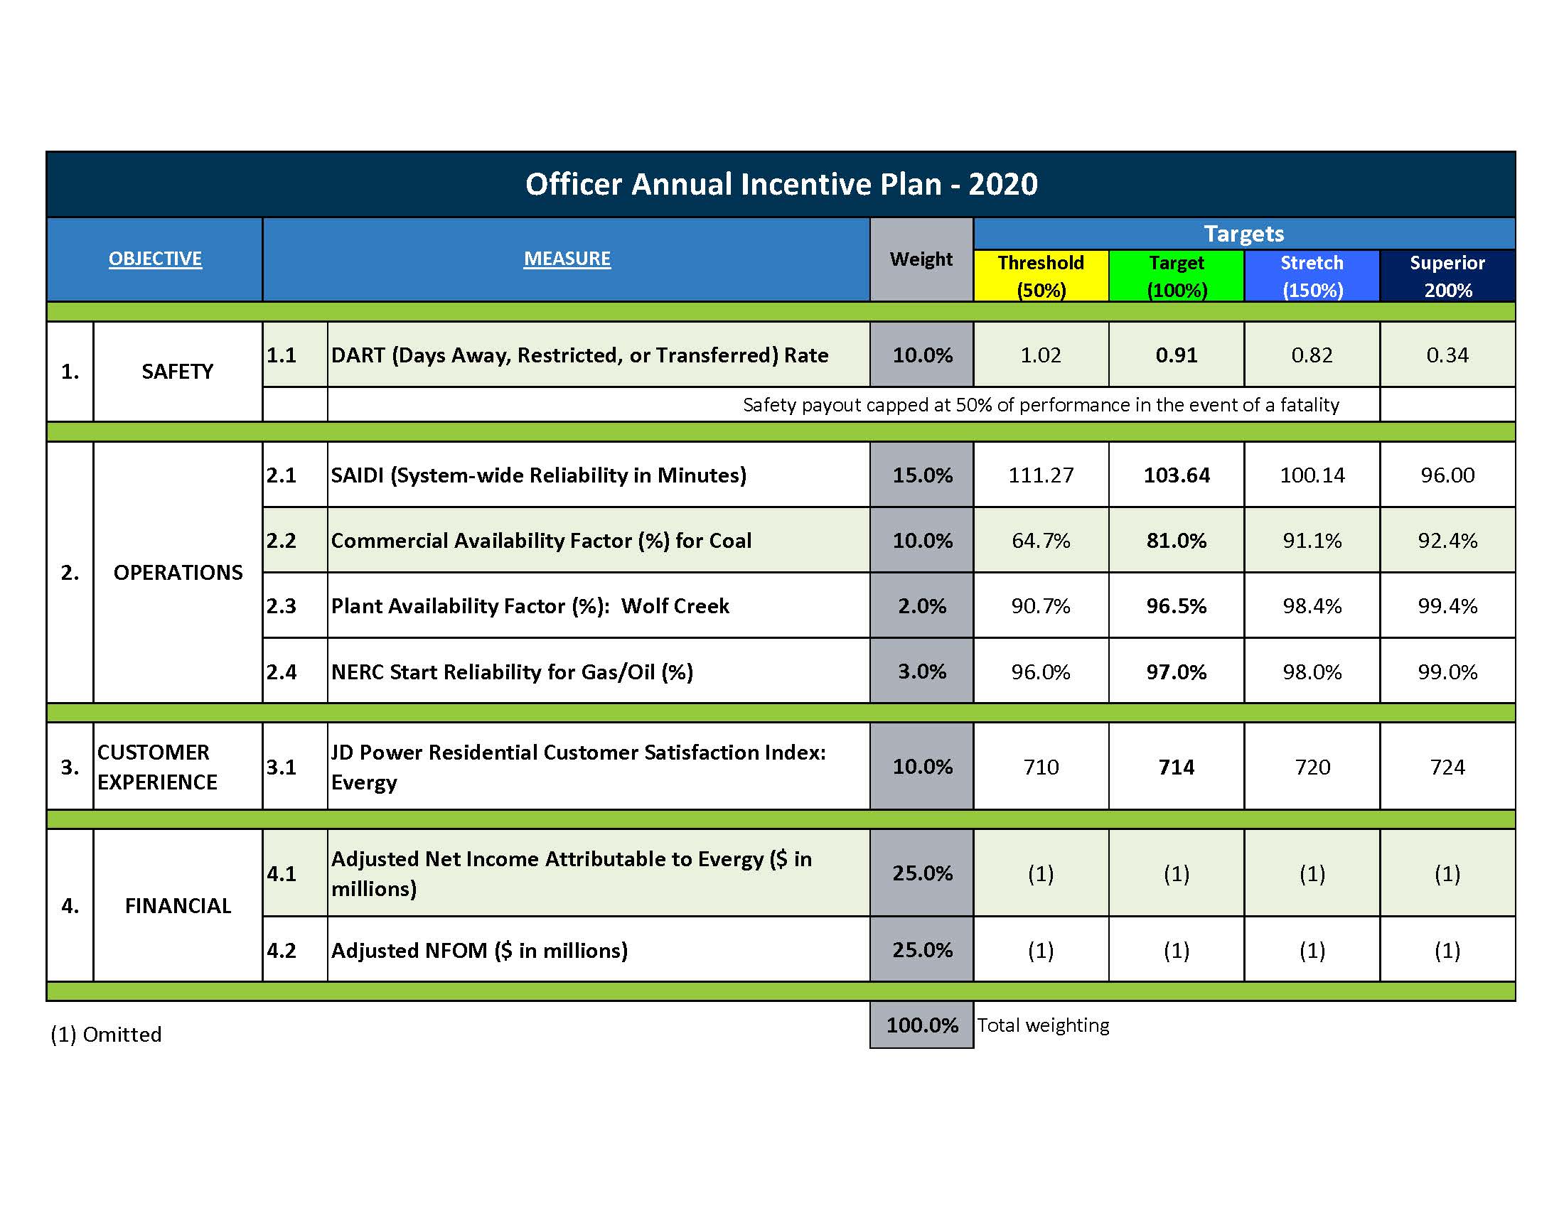Select DART target value 0.91
This screenshot has height=1208, width=1564.
[x=1176, y=355]
